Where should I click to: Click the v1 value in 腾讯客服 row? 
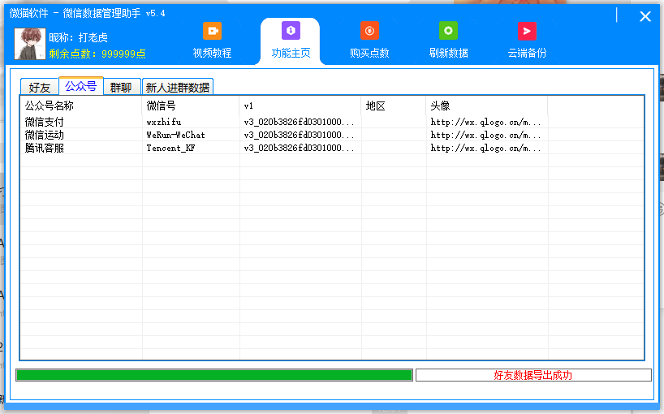point(299,149)
